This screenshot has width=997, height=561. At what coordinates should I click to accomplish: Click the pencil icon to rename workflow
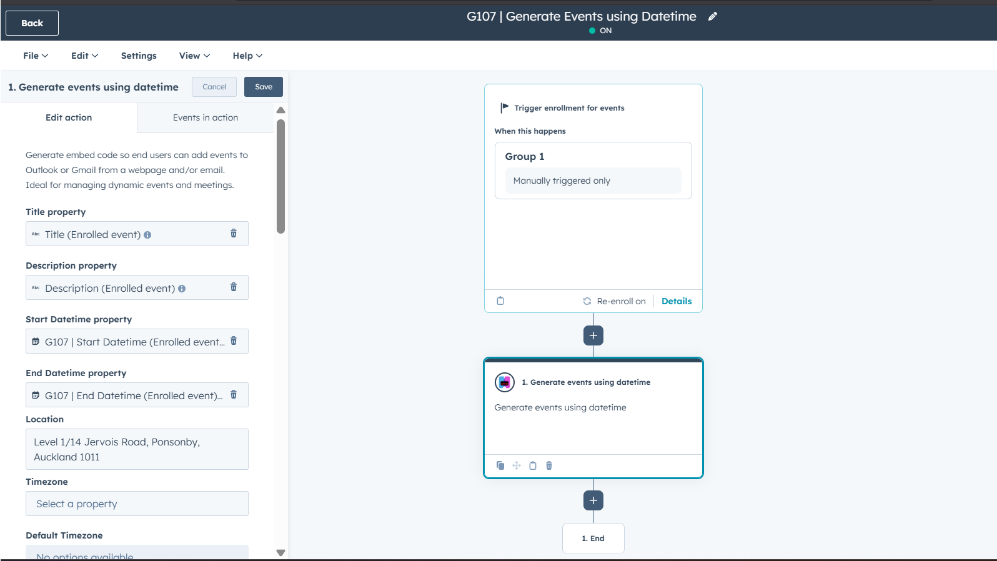[x=712, y=17]
